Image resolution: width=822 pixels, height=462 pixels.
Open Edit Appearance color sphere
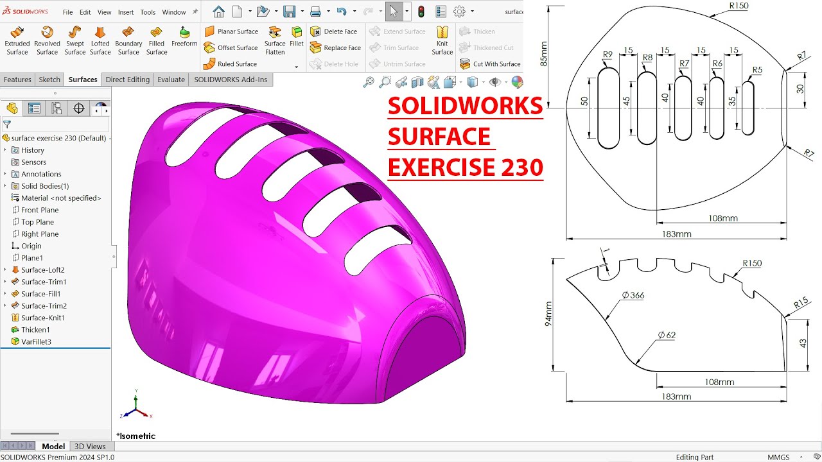[x=516, y=82]
